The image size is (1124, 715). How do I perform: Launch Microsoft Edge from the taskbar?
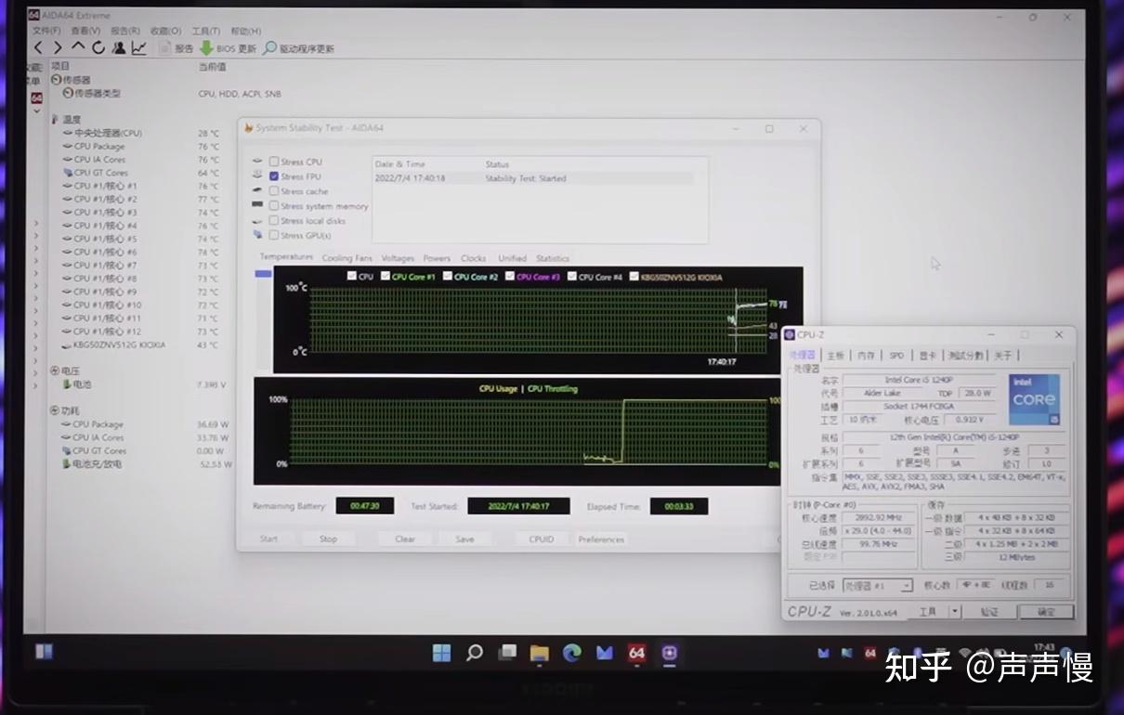[x=572, y=653]
